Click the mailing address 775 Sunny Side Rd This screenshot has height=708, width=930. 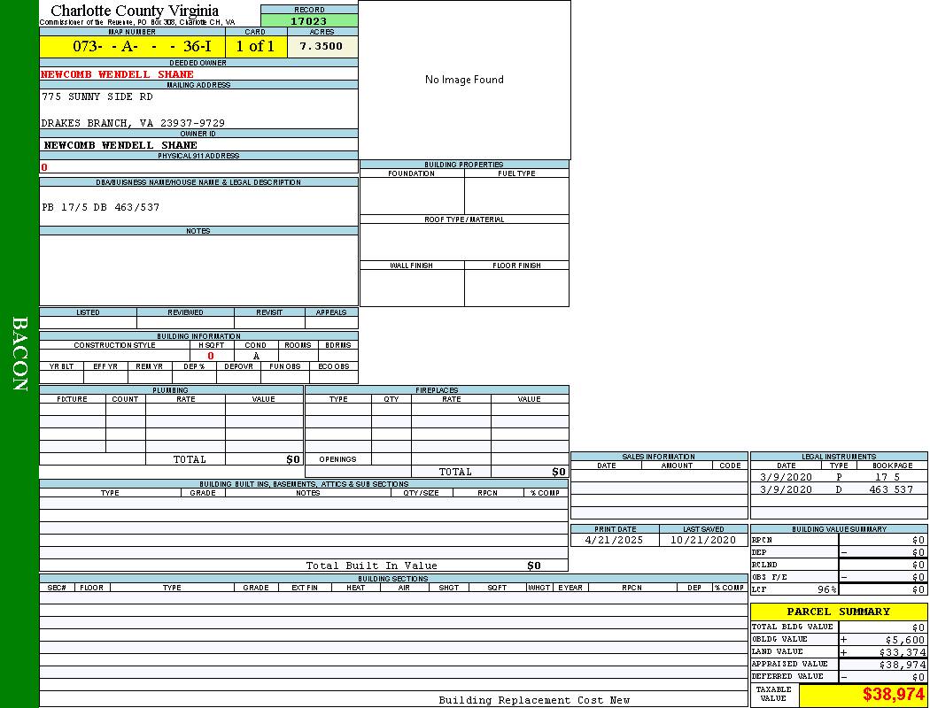coord(97,96)
